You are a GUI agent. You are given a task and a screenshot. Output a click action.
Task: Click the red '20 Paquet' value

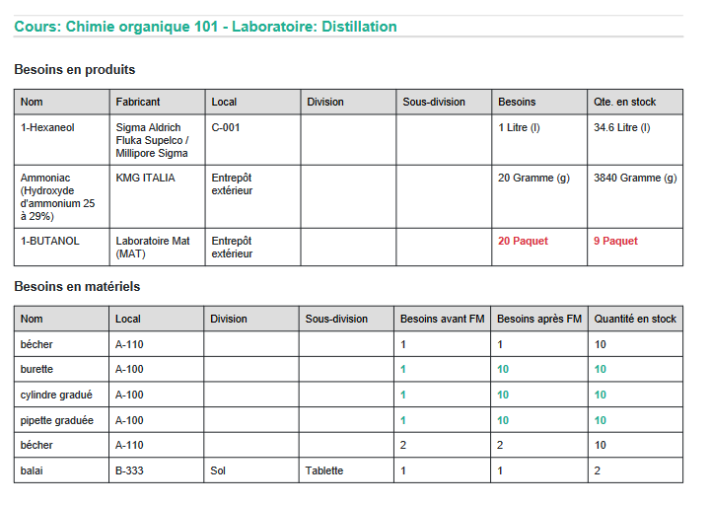pos(523,241)
